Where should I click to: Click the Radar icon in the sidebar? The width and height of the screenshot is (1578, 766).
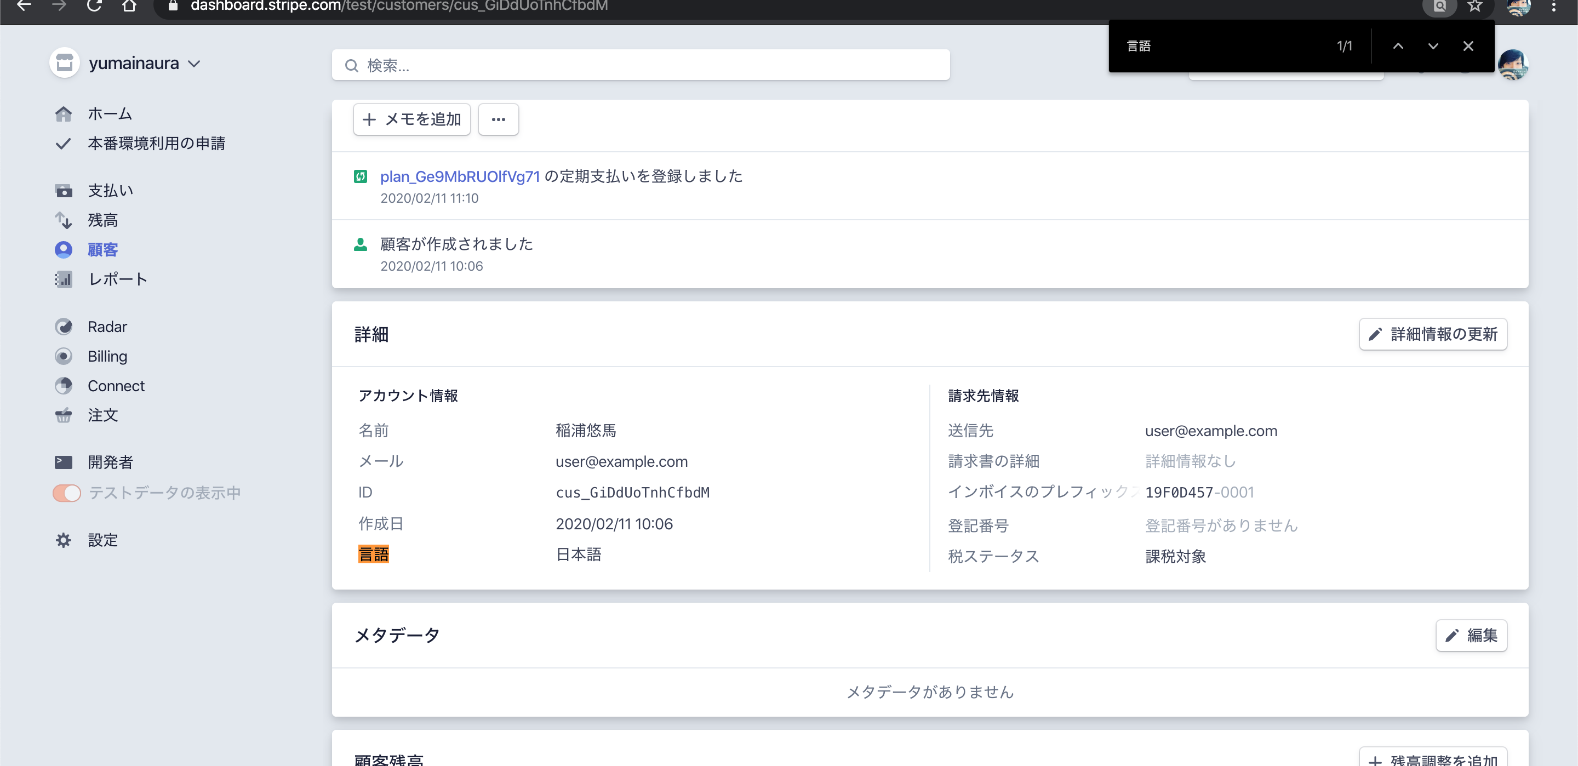[63, 327]
